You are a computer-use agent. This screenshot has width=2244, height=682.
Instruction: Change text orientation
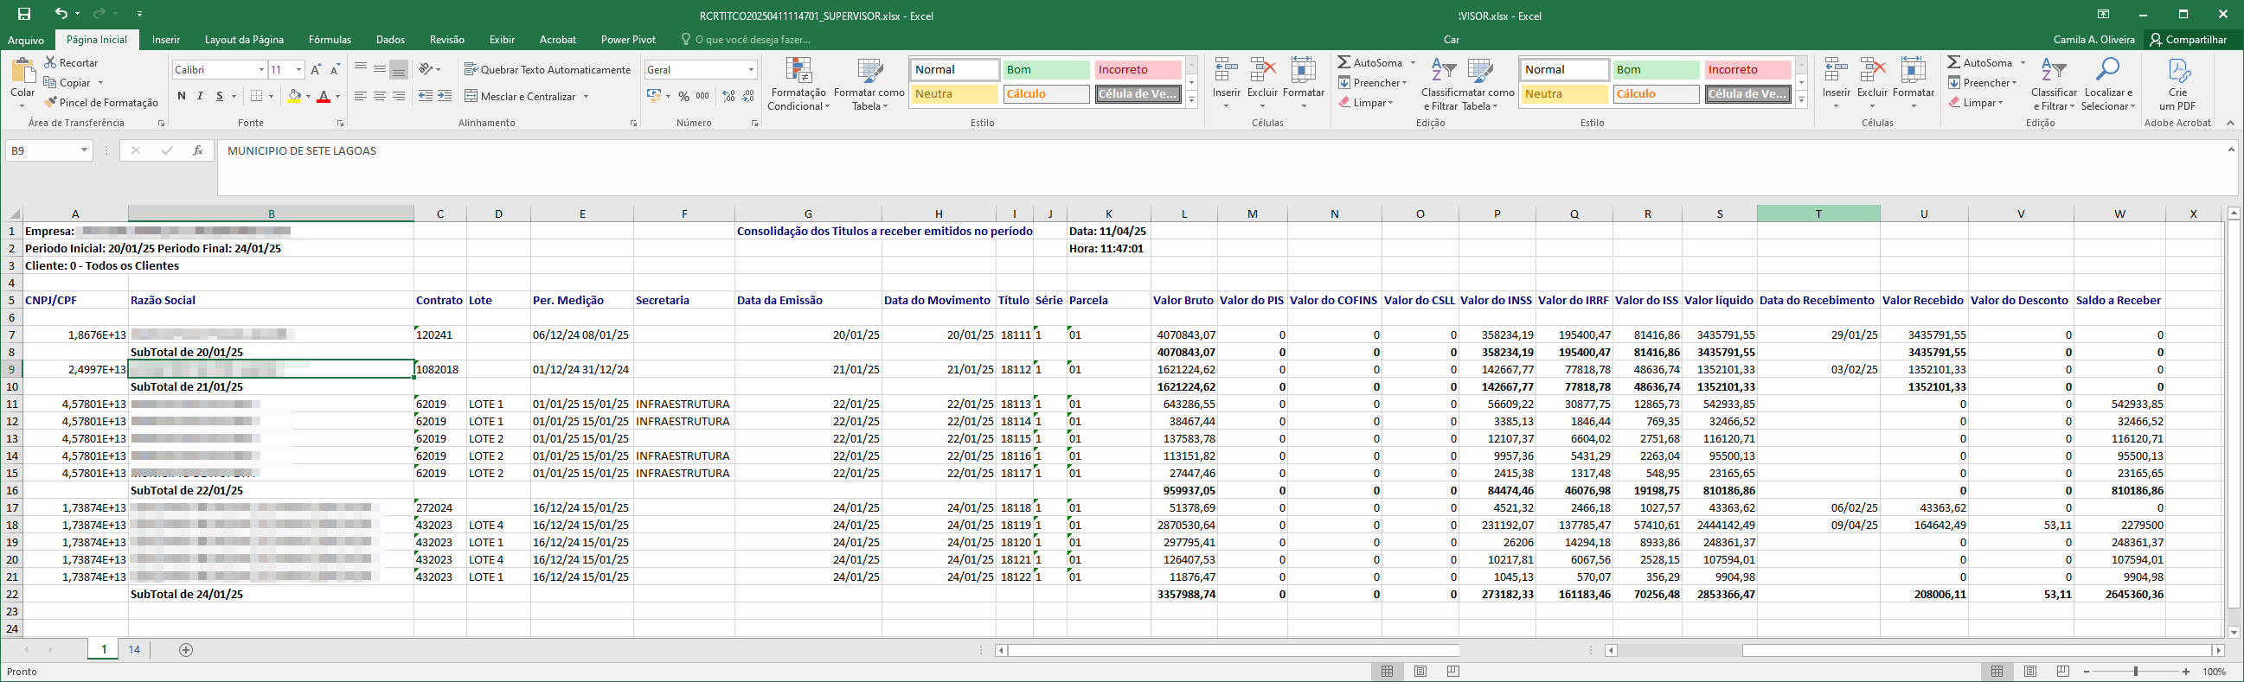coord(426,69)
